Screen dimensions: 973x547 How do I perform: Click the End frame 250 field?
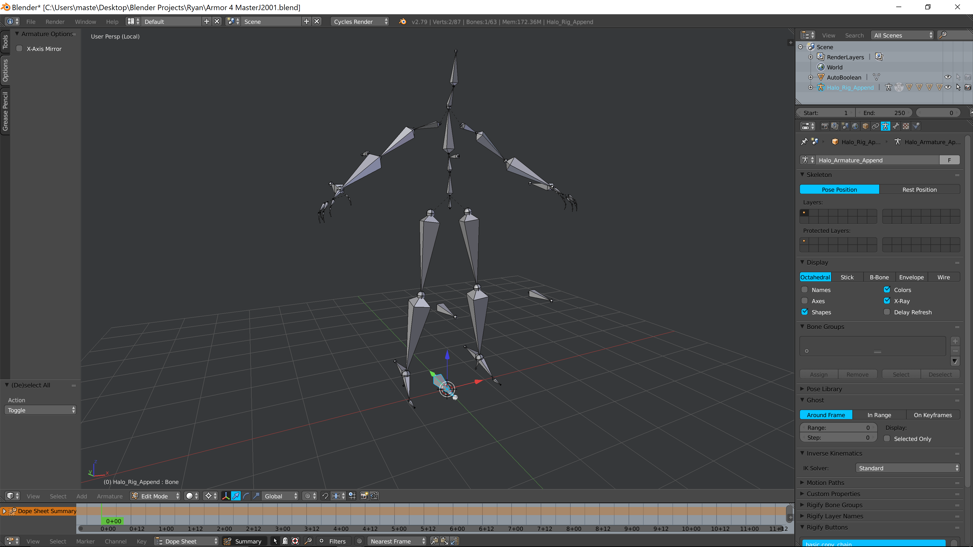pyautogui.click(x=884, y=113)
